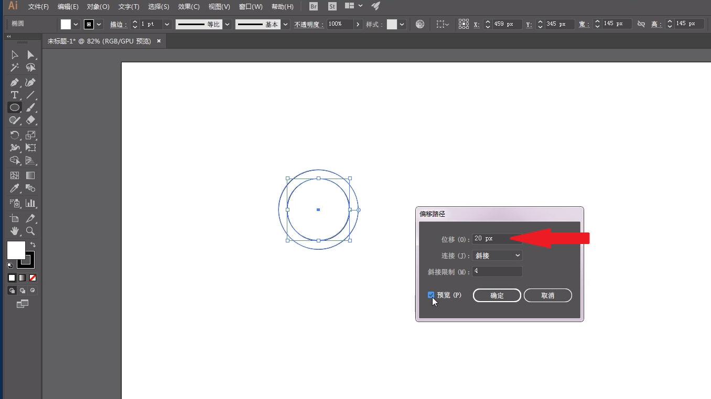Select the Scale tool

point(30,135)
